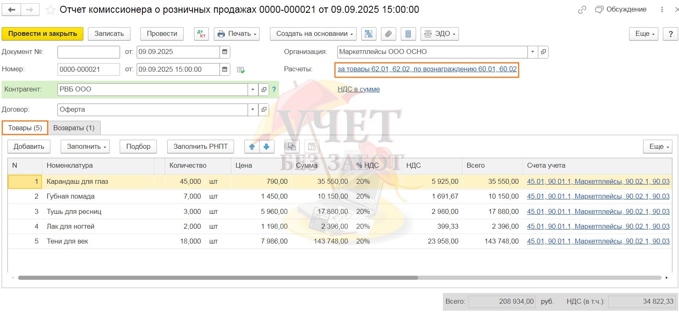Image resolution: width=679 pixels, height=314 pixels.
Task: Move table row up with blue arrow
Action: pos(252,147)
